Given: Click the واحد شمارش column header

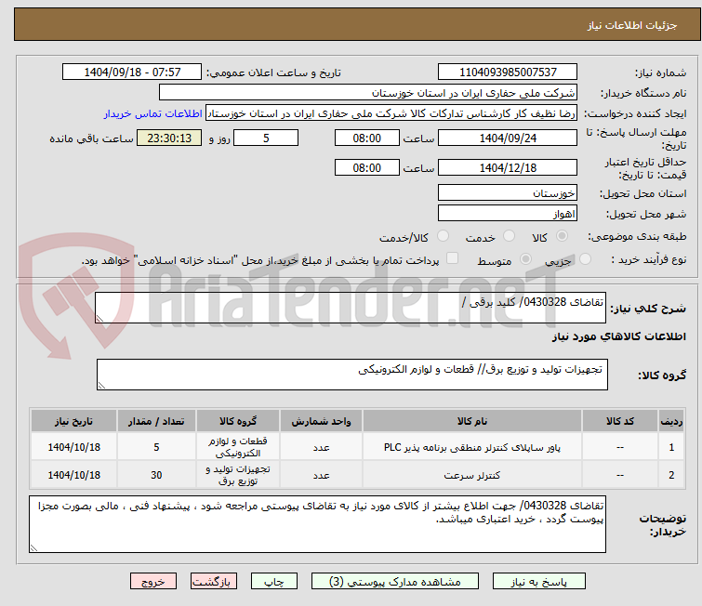Looking at the screenshot, I should tap(321, 421).
